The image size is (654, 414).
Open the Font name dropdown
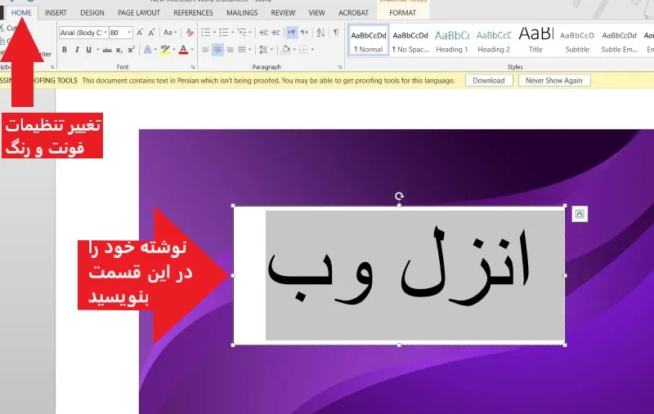click(x=105, y=33)
